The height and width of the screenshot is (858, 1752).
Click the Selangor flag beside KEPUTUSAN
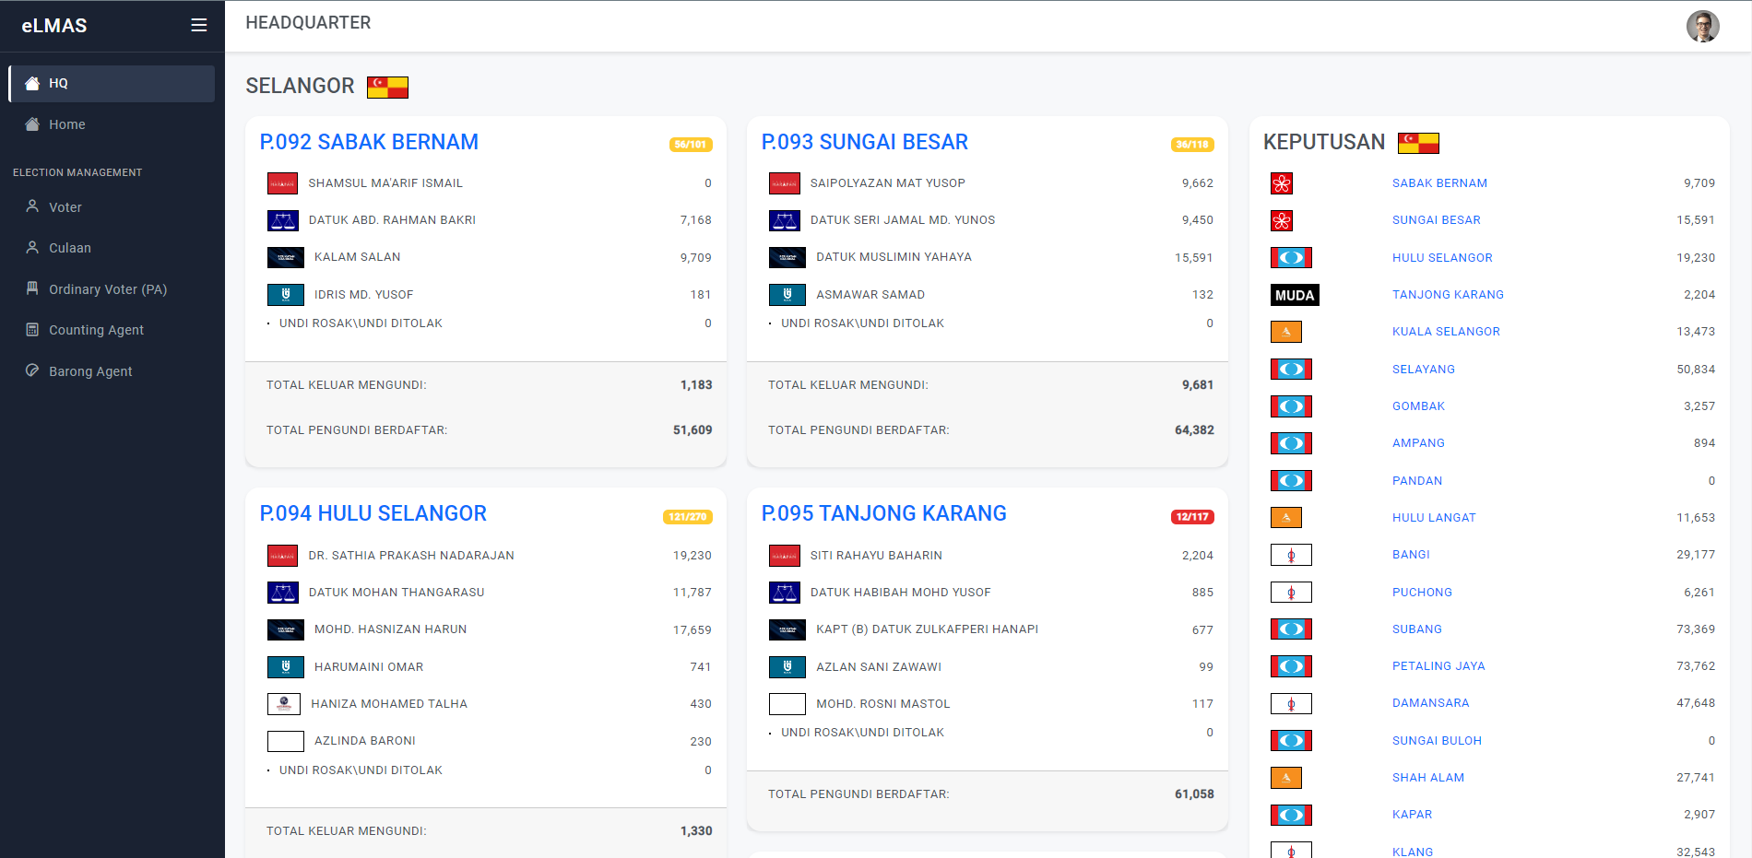point(1418,143)
